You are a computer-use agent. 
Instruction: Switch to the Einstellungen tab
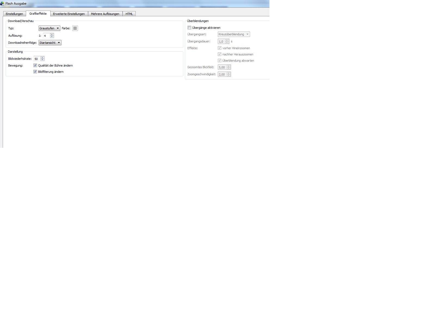tap(14, 14)
